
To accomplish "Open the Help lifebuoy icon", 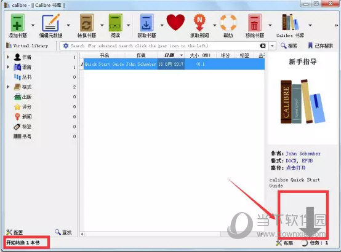I will point(228,23).
